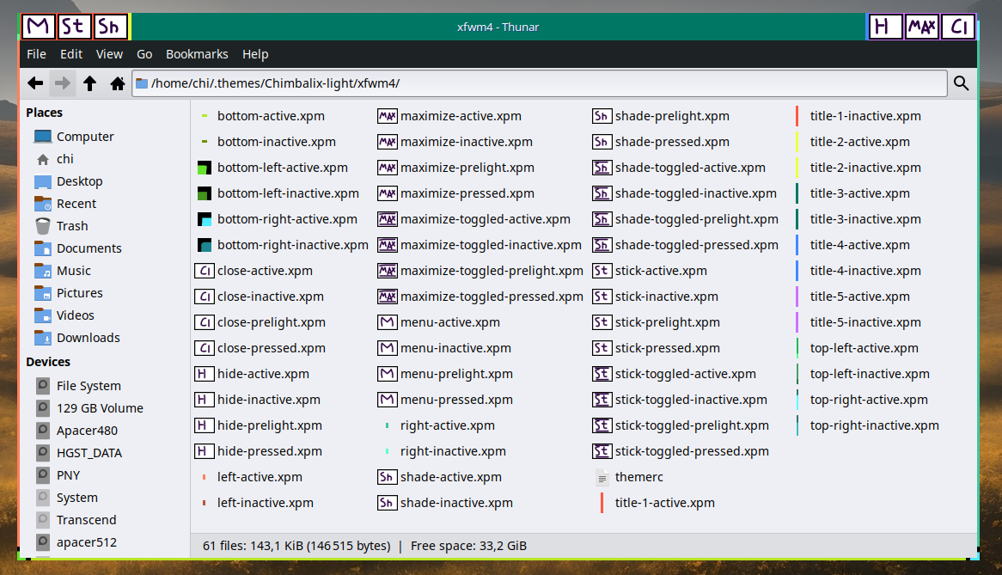The height and width of the screenshot is (575, 1002).
Task: Select file name title-2-active.xpm
Action: pyautogui.click(x=859, y=142)
